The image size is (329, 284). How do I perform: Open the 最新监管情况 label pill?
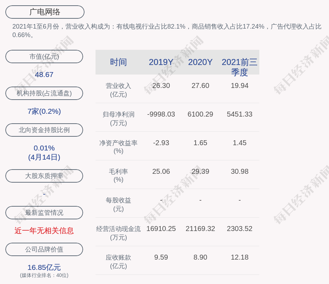point(44,213)
